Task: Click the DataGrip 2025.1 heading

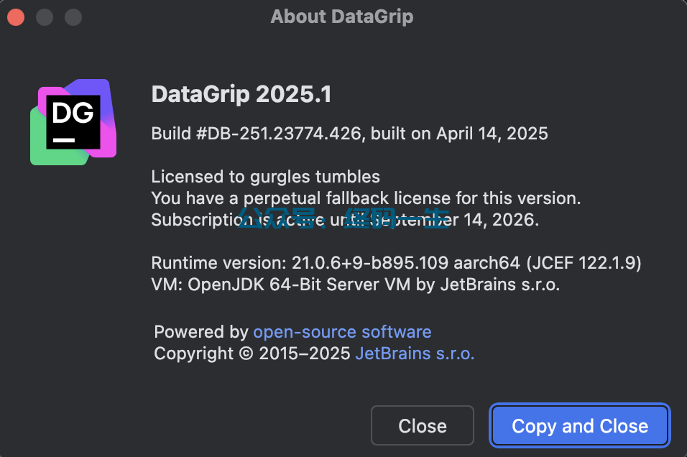Action: tap(241, 95)
